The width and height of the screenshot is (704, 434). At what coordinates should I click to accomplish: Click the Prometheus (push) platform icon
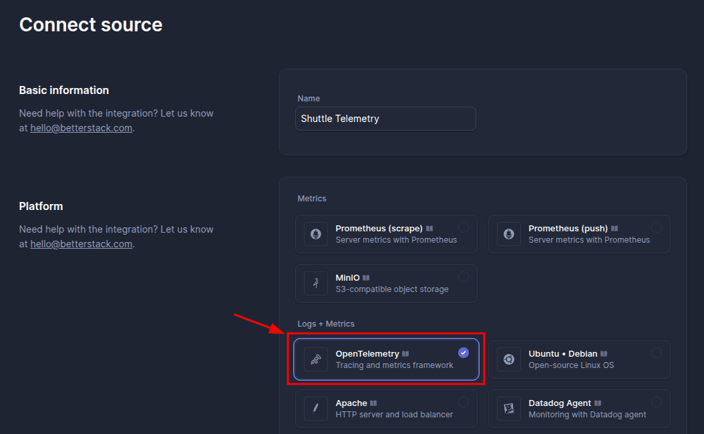point(509,234)
